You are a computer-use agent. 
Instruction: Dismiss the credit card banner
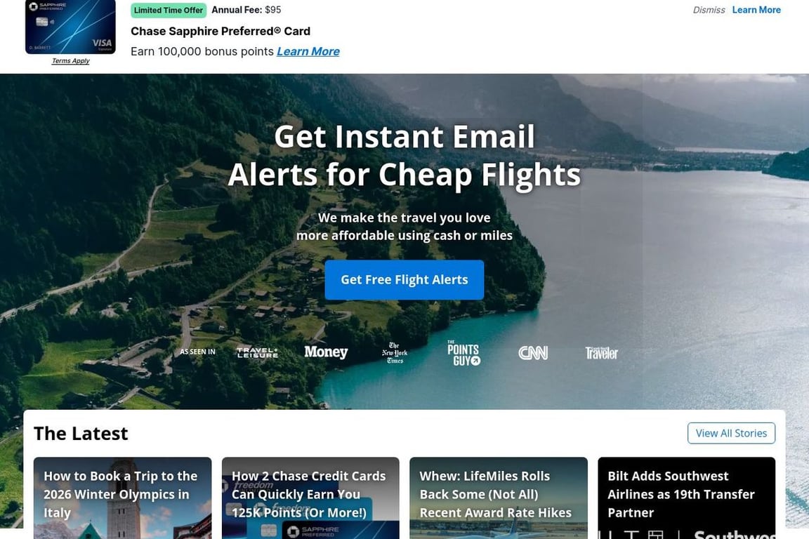click(x=709, y=10)
